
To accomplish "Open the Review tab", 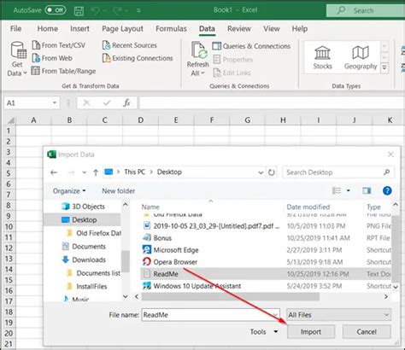I will click(x=239, y=29).
